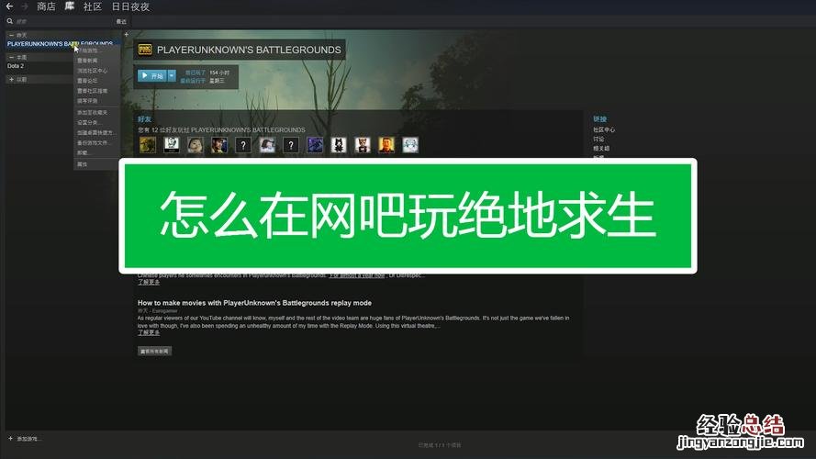Select PLAYERUNKNOWN'S BATTLEGROUNDS in library list
816x459 pixels.
pos(60,44)
